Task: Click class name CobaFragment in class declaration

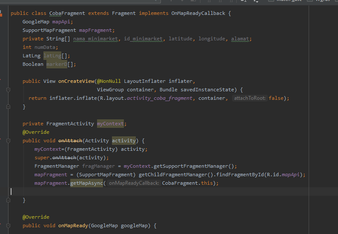Action: (67, 13)
